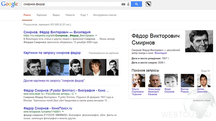Viewport: 216px width, 121px height.
Task: Click the Google logo
Action: pyautogui.click(x=10, y=4)
